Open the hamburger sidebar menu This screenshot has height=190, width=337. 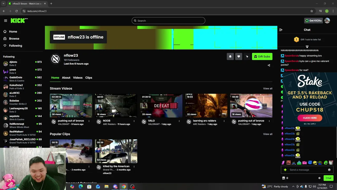point(6,21)
